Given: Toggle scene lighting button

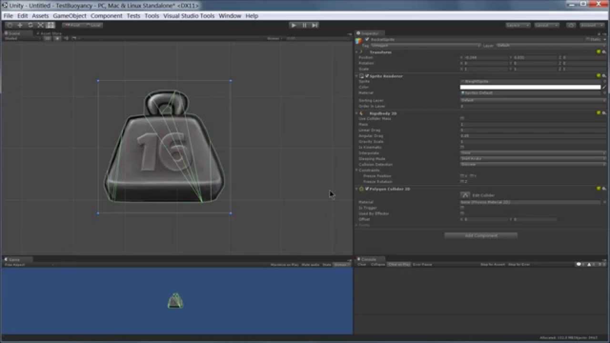Looking at the screenshot, I should 57,39.
